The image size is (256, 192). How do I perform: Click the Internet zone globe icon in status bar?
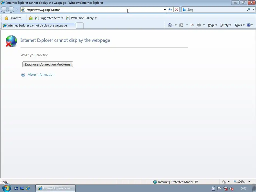(x=155, y=182)
